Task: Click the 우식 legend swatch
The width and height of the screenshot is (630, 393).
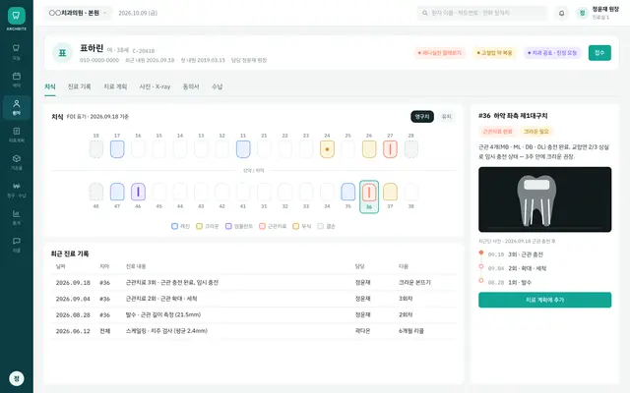Action: coord(296,227)
